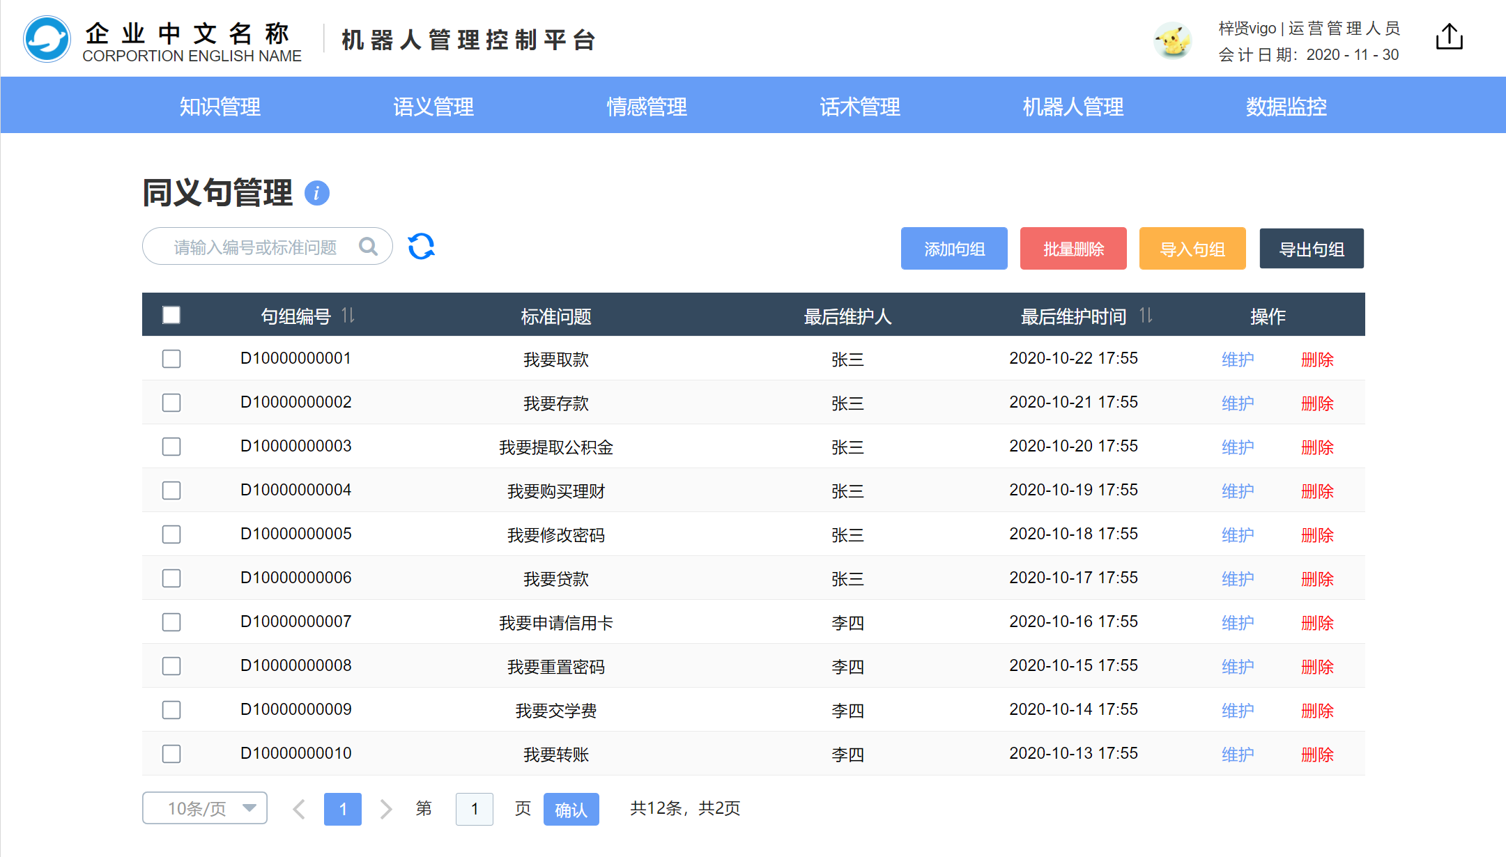Screen dimensions: 1506x857
Task: Click the magnifier search icon
Action: pyautogui.click(x=368, y=247)
